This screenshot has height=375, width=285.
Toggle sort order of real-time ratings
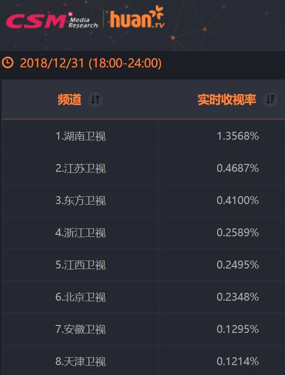(270, 100)
